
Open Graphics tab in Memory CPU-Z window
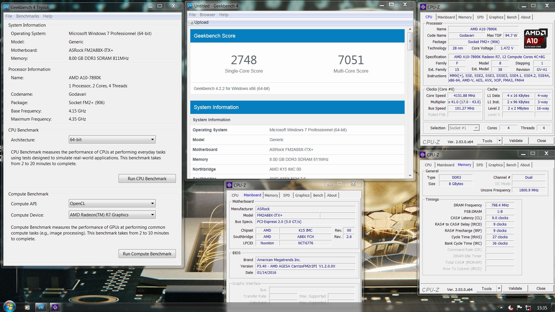point(495,165)
